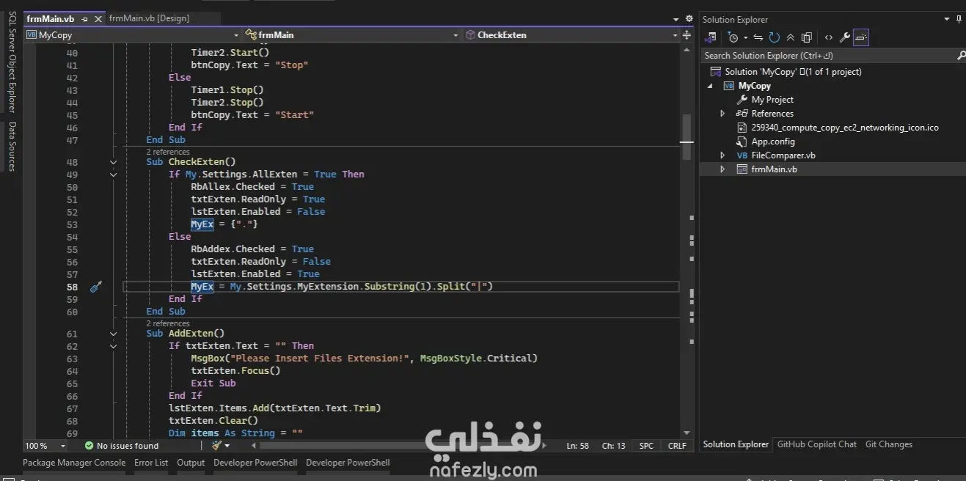Image resolution: width=966 pixels, height=481 pixels.
Task: Click the View Code angle-brackets icon
Action: [828, 37]
